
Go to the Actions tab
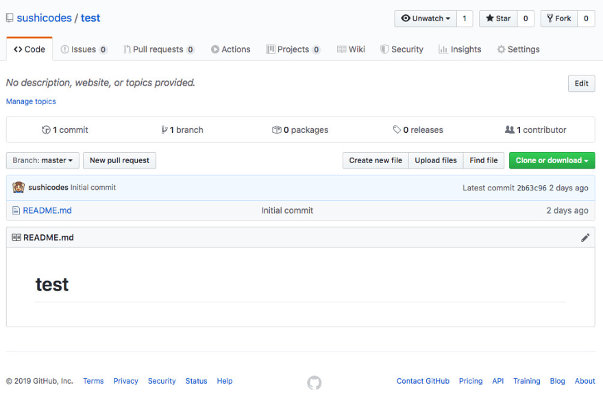[231, 49]
